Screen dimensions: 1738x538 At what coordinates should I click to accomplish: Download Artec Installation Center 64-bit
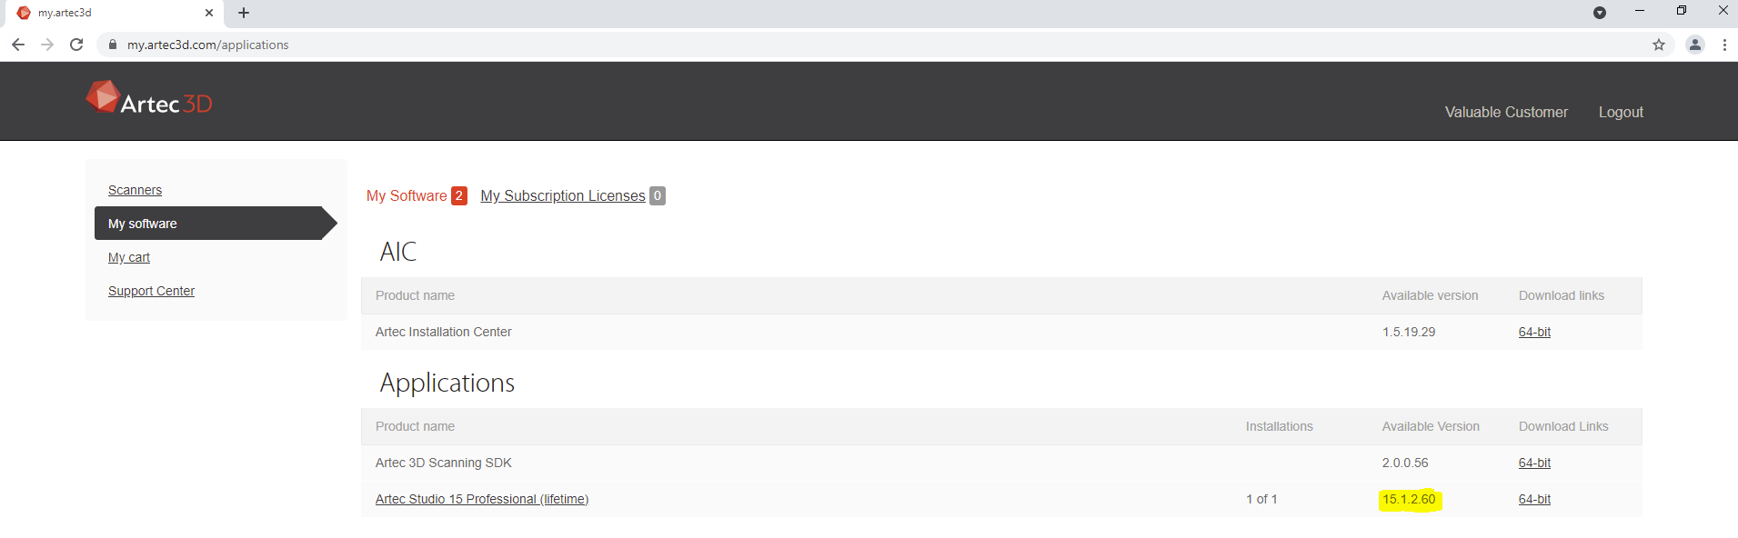(x=1534, y=332)
